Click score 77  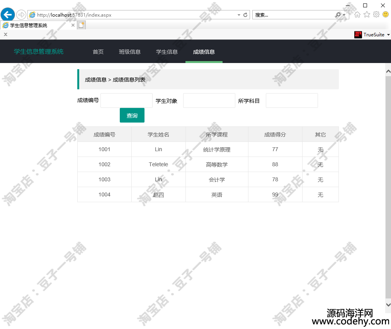275,149
